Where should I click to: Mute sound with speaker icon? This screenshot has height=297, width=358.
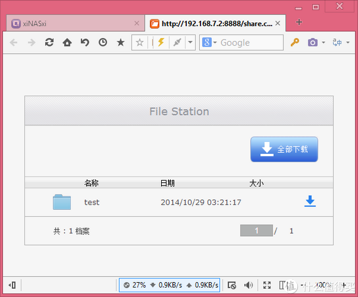click(x=248, y=285)
